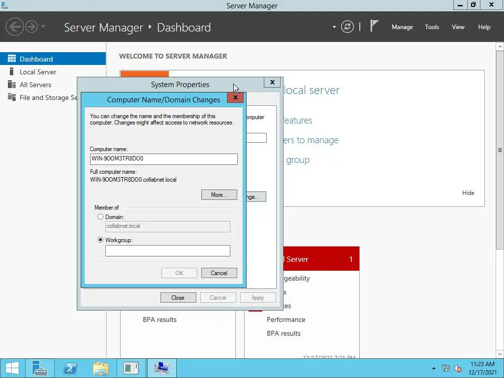The width and height of the screenshot is (504, 378).
Task: Click the Dashboard grid icon
Action: [x=12, y=59]
